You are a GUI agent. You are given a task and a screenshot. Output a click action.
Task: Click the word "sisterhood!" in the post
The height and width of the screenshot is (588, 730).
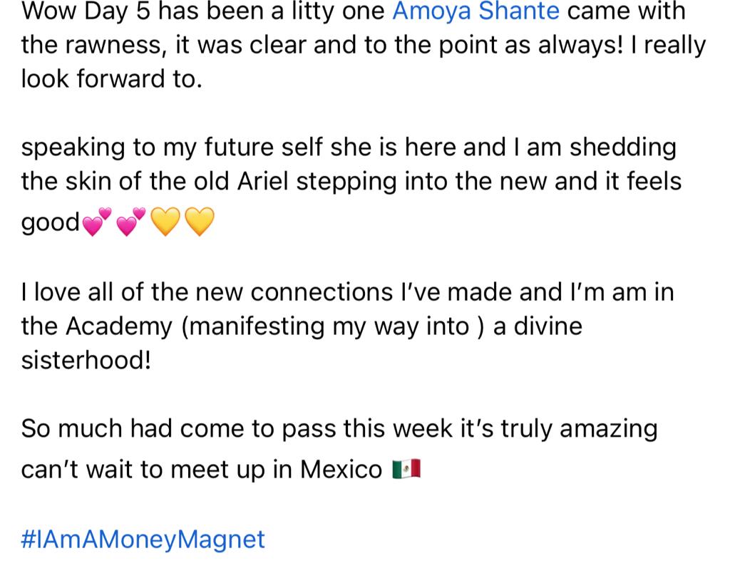(86, 361)
